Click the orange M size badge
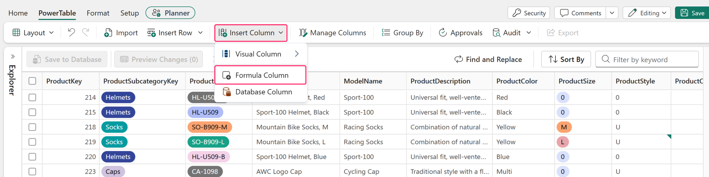 (564, 127)
